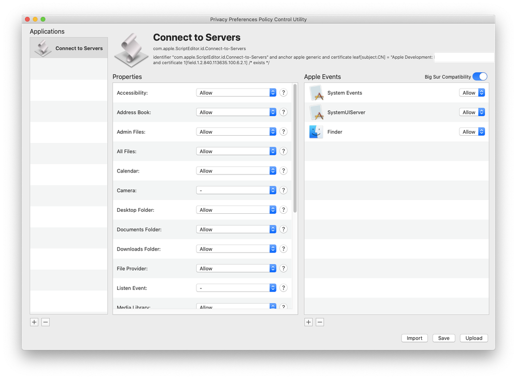
Task: Click the Import button
Action: pyautogui.click(x=414, y=338)
